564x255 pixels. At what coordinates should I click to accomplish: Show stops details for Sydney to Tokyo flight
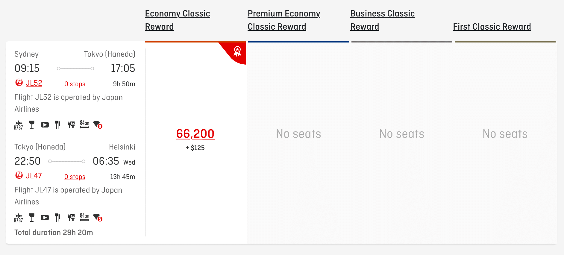click(75, 84)
